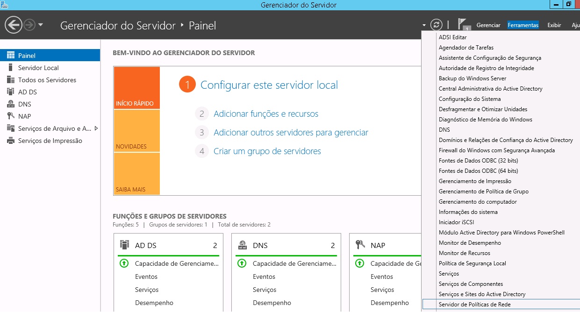Click Criar um grupo de servidores link
Screen dimensions: 580x312
pyautogui.click(x=267, y=151)
